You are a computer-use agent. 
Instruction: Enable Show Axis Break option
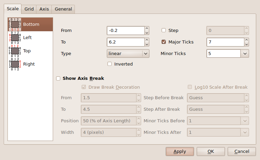(x=58, y=78)
